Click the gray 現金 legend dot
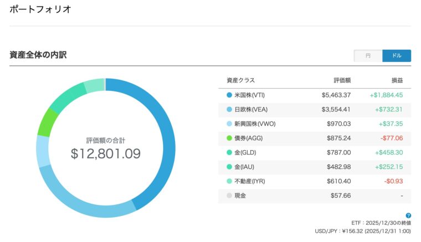Screen dimensions: 421x242 pyautogui.click(x=229, y=195)
